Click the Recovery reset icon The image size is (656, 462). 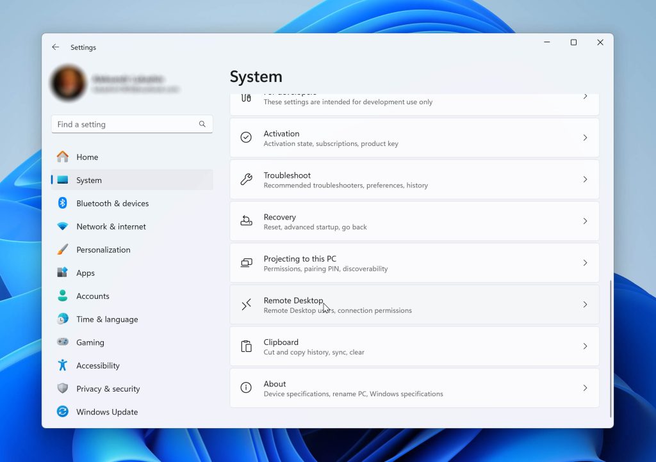[x=246, y=221]
